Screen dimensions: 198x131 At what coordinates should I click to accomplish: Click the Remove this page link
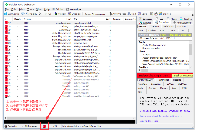[149, 121]
